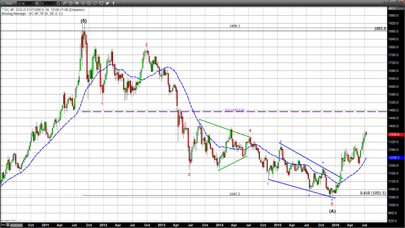Select the (A) wave label
The image size is (405, 228).
332,211
